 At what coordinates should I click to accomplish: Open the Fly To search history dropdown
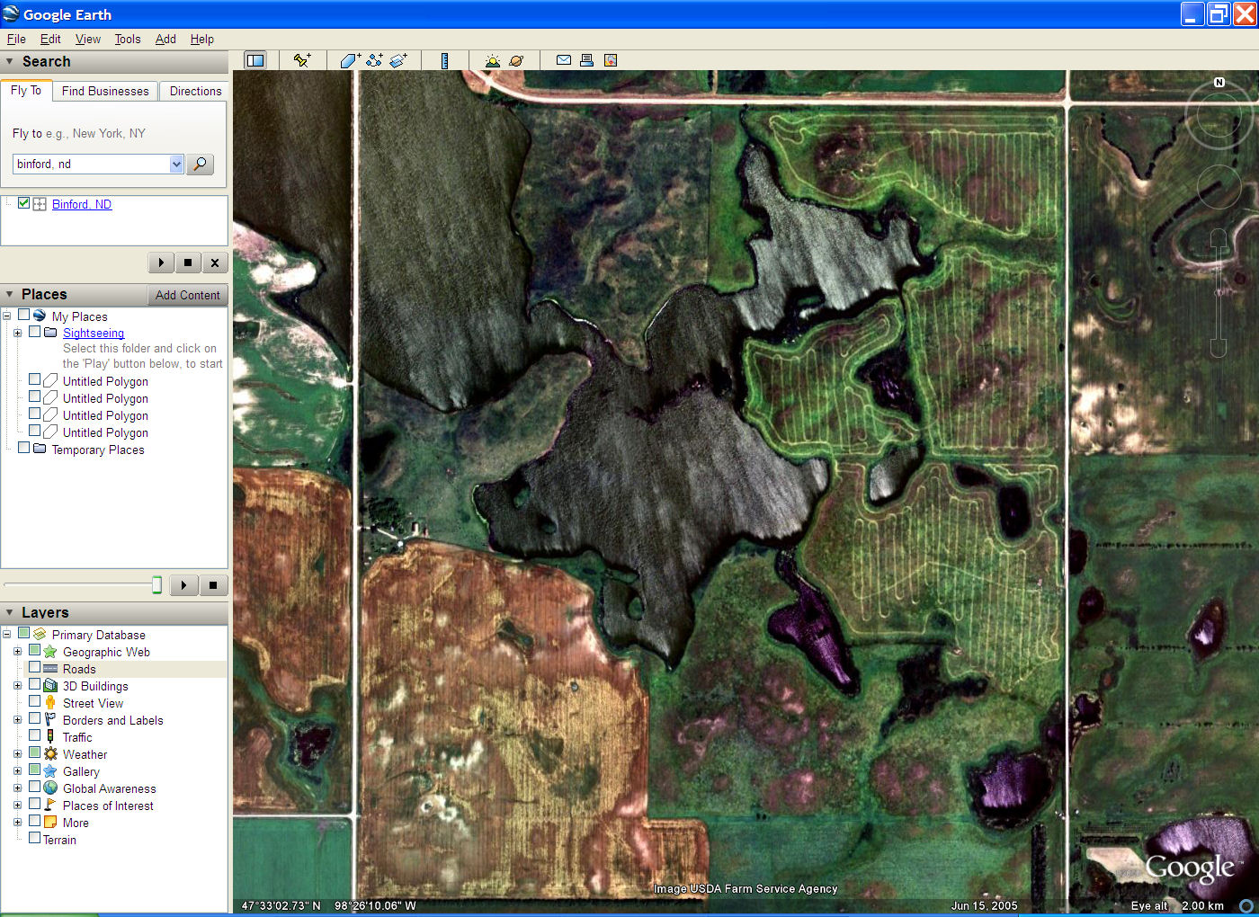point(176,164)
